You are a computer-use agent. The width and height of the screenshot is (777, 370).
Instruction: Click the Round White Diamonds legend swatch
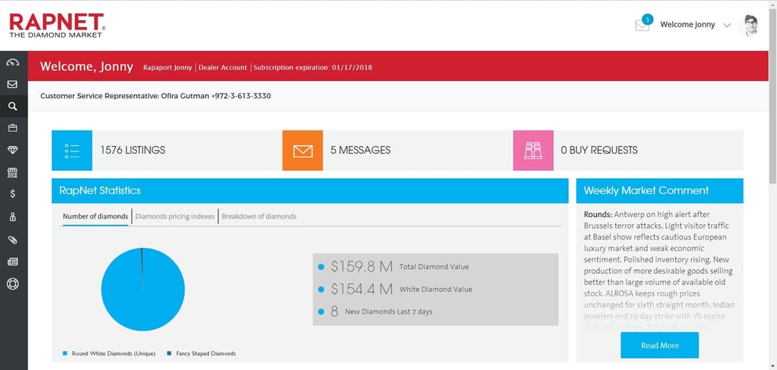pyautogui.click(x=65, y=354)
